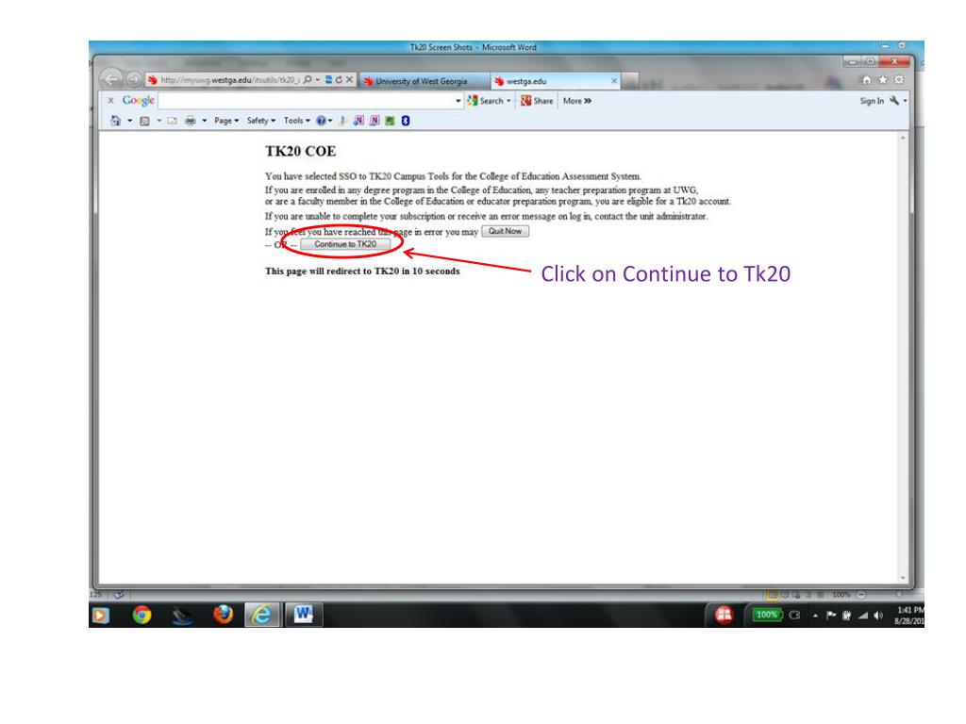Click the Quit Now button

pos(506,232)
